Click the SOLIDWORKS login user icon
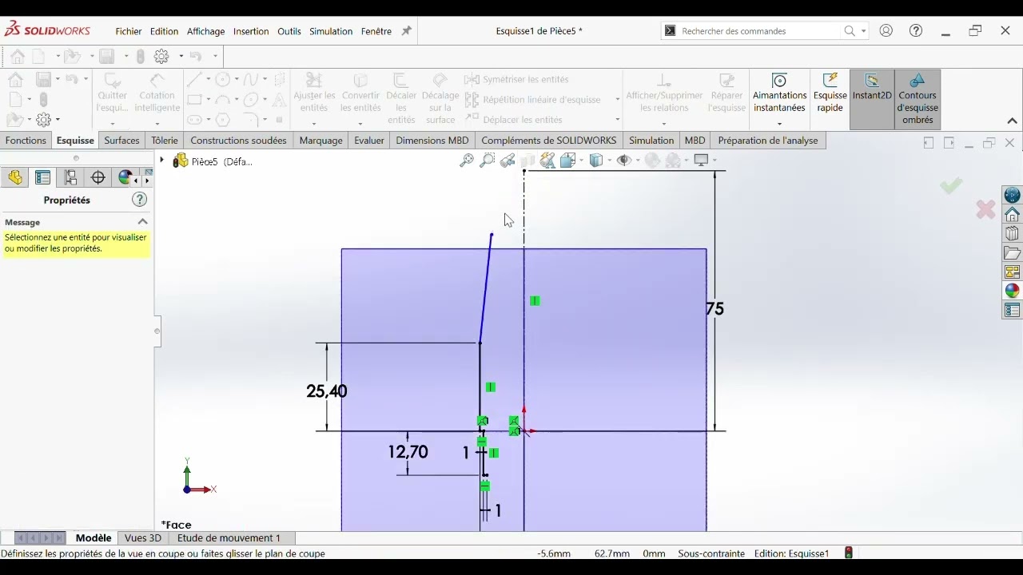Viewport: 1023px width, 575px height. point(886,30)
